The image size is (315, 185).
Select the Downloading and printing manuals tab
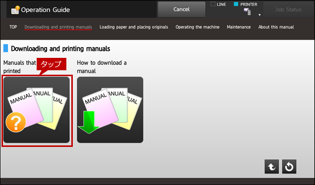pyautogui.click(x=58, y=27)
